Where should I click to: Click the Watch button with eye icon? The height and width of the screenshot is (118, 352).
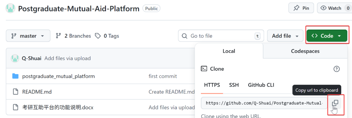pyautogui.click(x=334, y=8)
